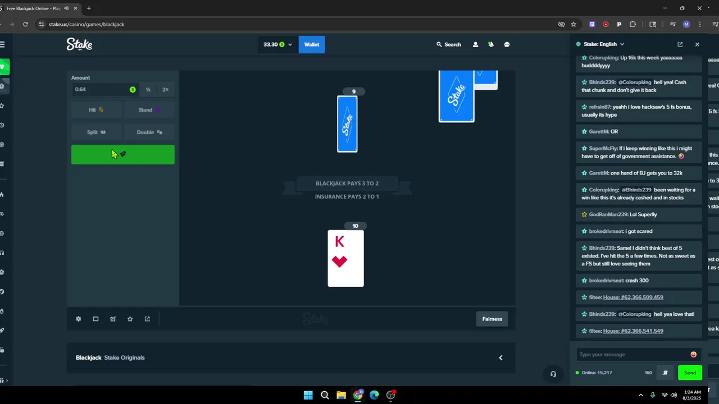This screenshot has height=404, width=719.
Task: Open site information icon in address bar
Action: click(x=42, y=24)
